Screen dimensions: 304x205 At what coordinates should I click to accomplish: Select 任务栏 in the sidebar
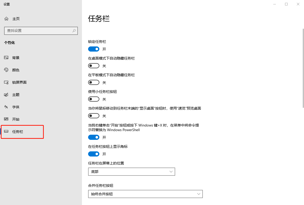click(x=18, y=132)
